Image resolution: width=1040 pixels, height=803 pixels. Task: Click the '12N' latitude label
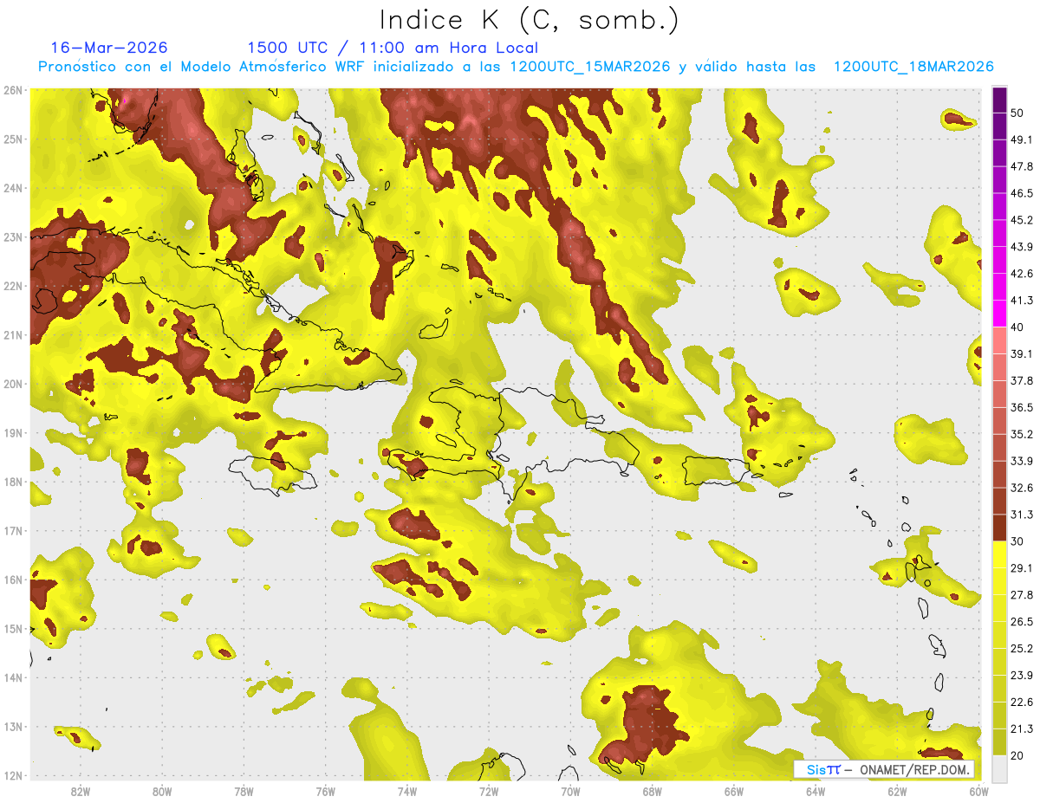tap(12, 775)
